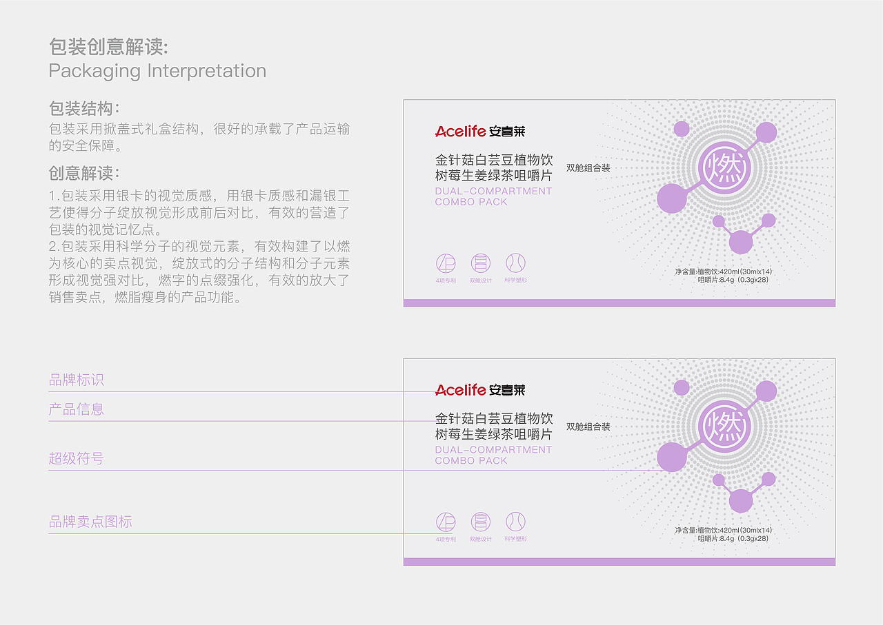Click the Packaging Interpretation subtitle
883x625 pixels.
point(157,71)
